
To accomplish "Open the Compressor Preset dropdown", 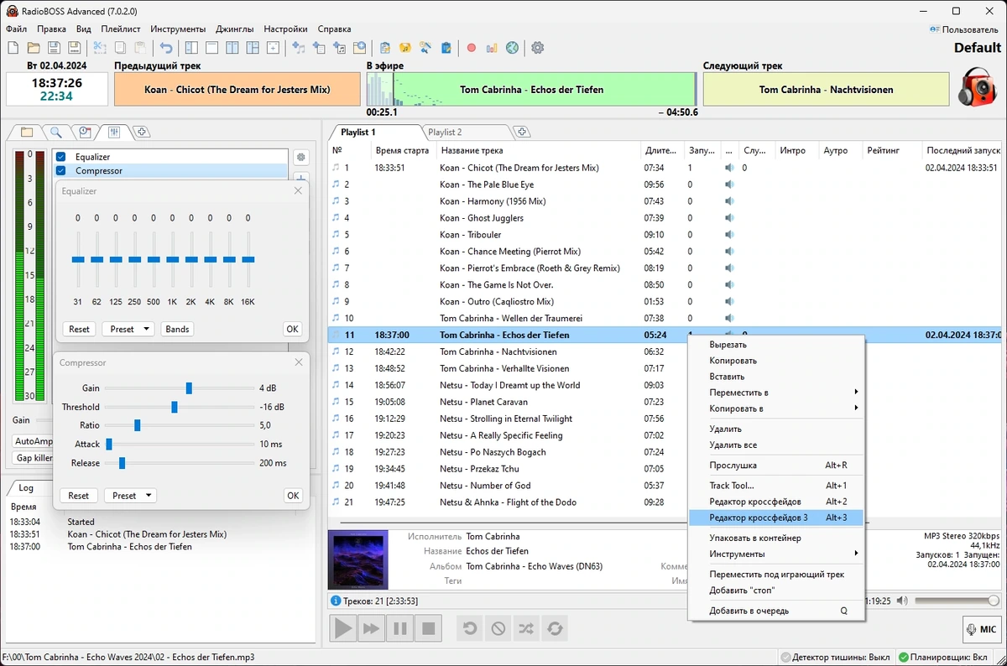I will pos(130,496).
